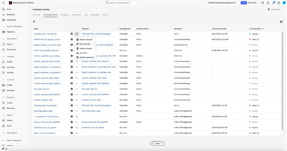Screen dimensions: 287x151
Task: Open last_order_date_33 template link
Action: 89,89
